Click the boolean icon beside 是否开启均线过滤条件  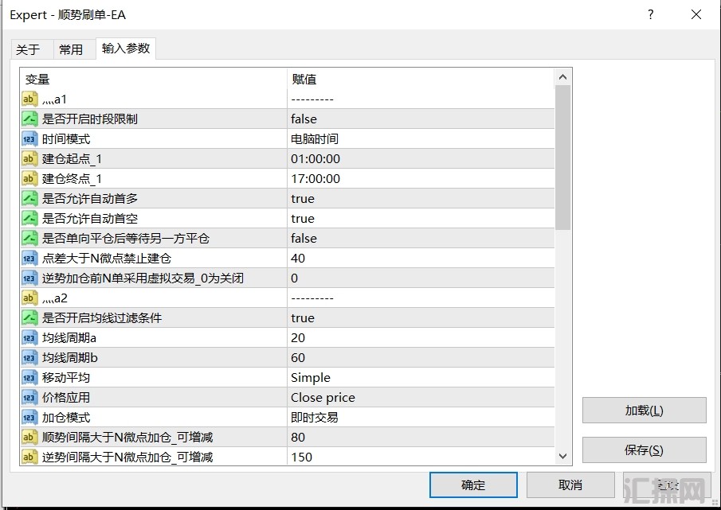pyautogui.click(x=29, y=317)
